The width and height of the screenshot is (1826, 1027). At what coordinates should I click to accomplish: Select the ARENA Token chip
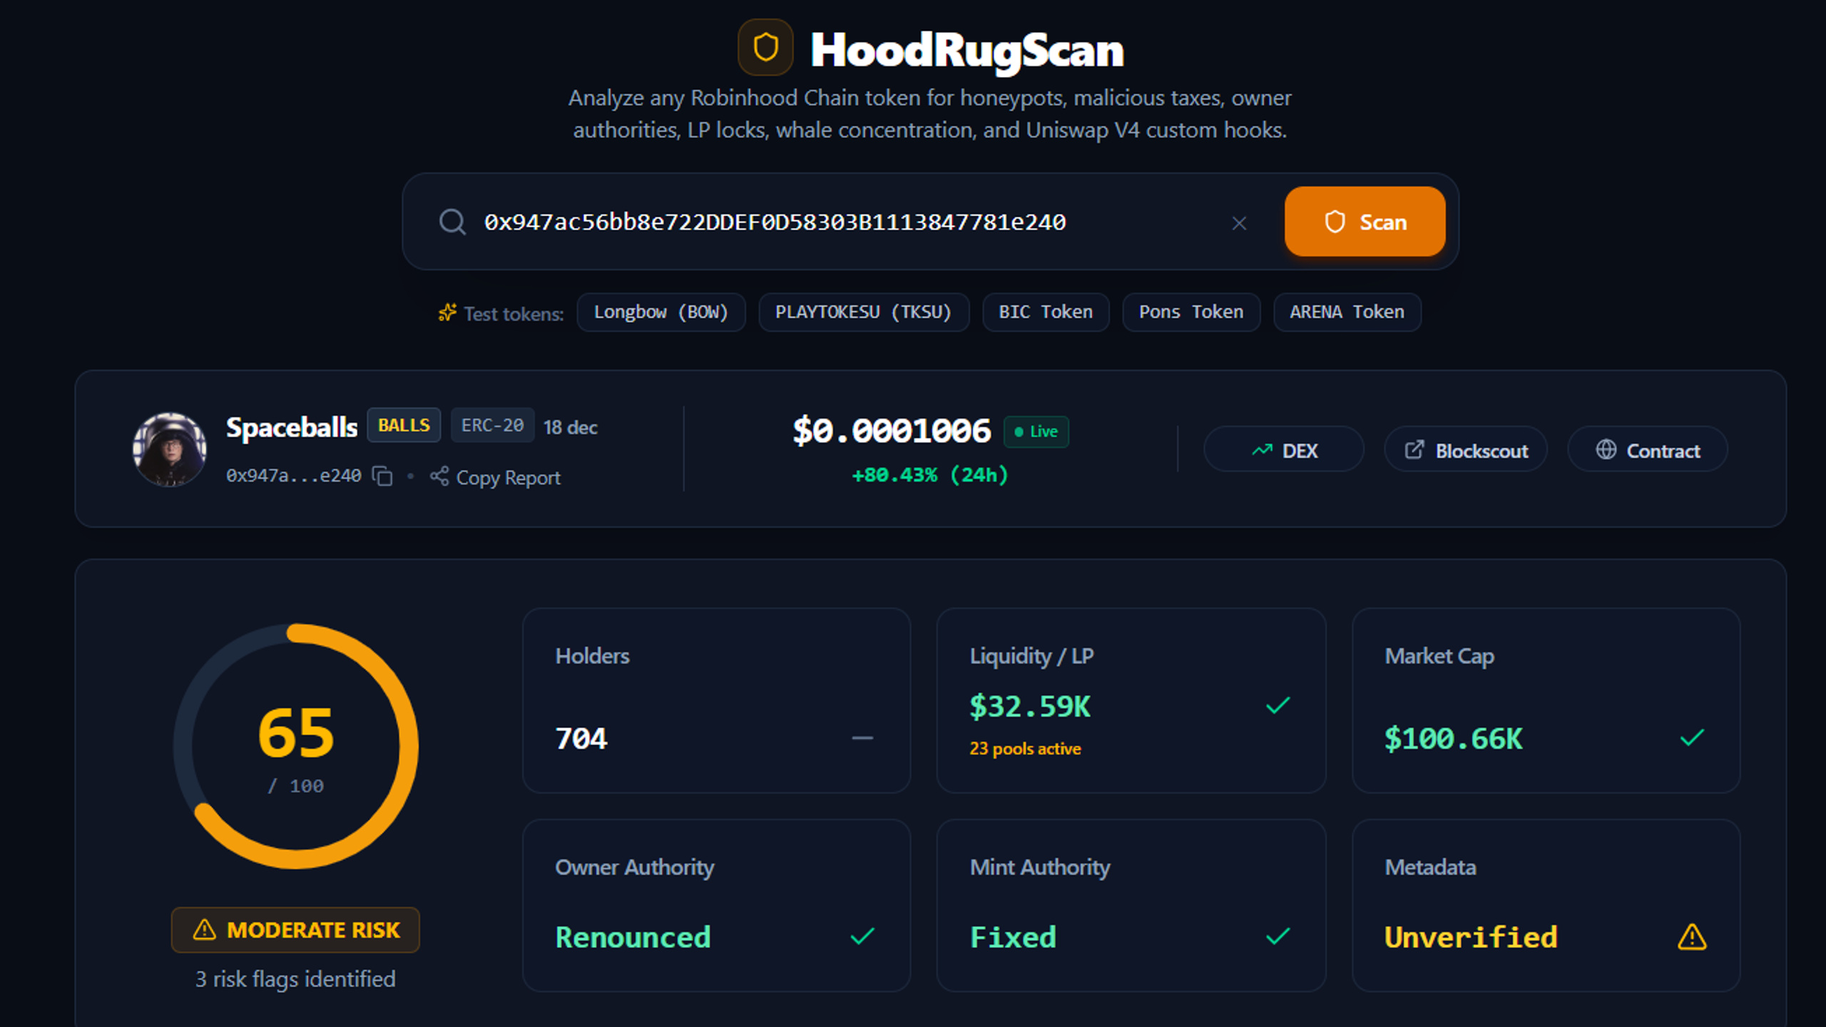tap(1347, 312)
